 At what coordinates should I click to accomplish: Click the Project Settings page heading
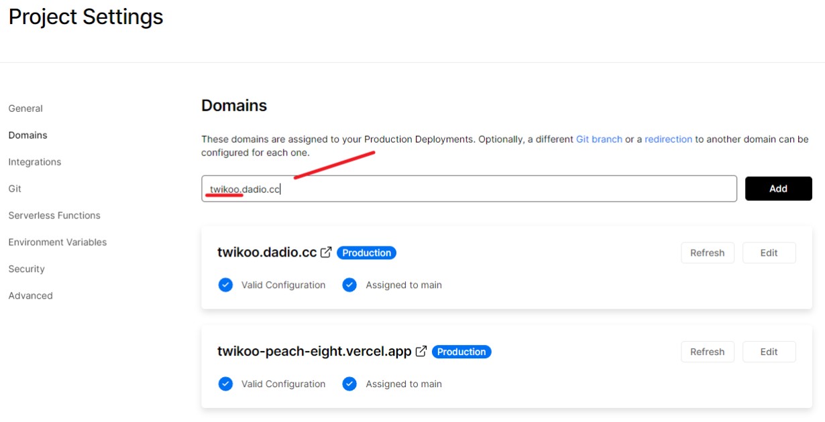tap(86, 17)
